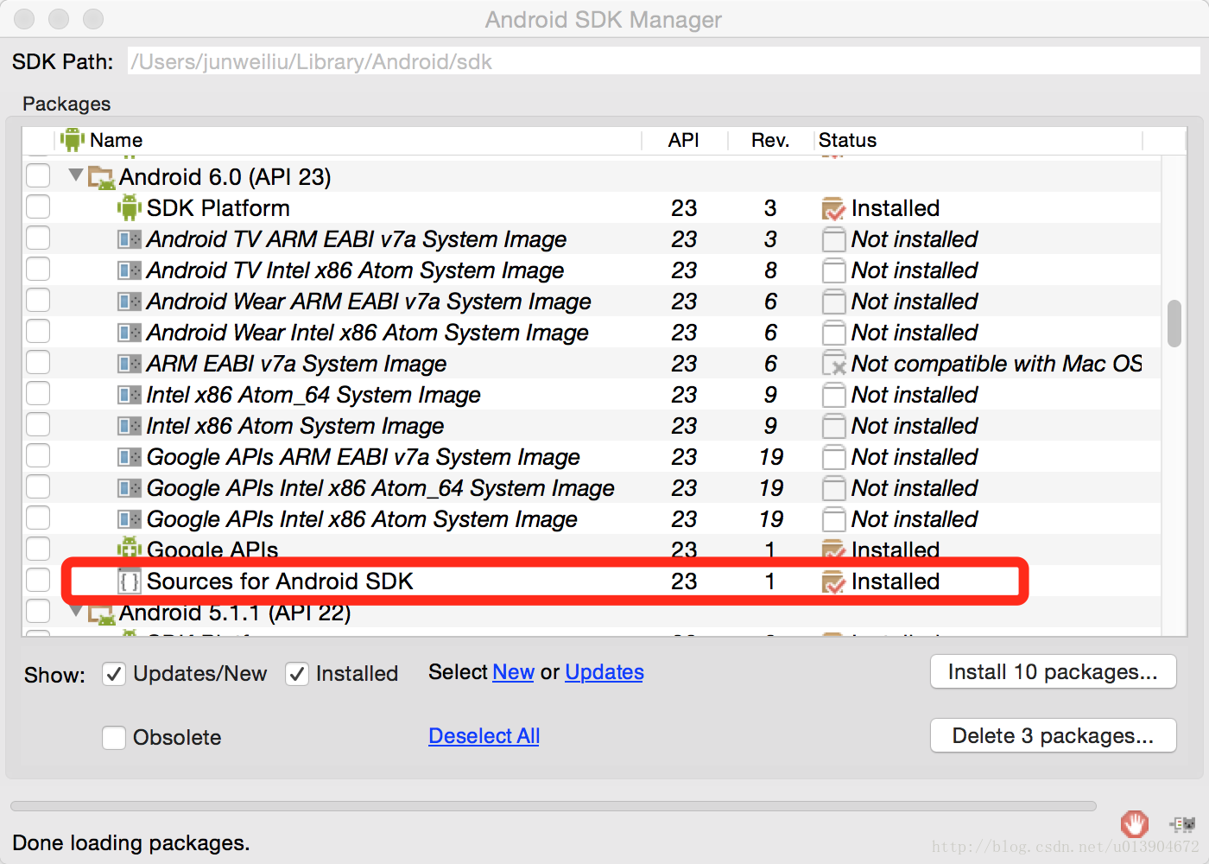Image resolution: width=1209 pixels, height=864 pixels.
Task: Click the Deselect All link
Action: pyautogui.click(x=484, y=736)
